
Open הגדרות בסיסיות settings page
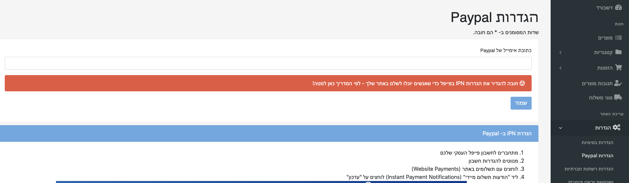click(x=597, y=142)
